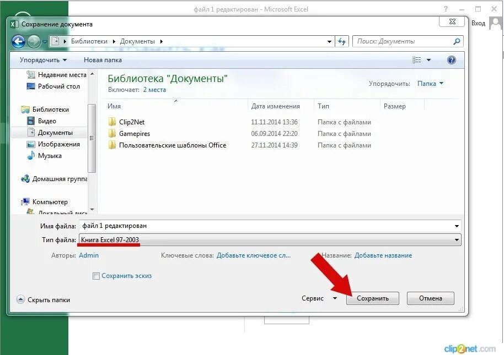
Task: Select Компьютер in the navigation pane
Action: coord(44,201)
